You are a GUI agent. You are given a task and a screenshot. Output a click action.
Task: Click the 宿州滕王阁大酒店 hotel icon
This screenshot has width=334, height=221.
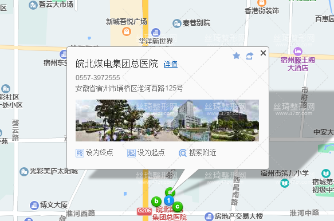click(298, 52)
